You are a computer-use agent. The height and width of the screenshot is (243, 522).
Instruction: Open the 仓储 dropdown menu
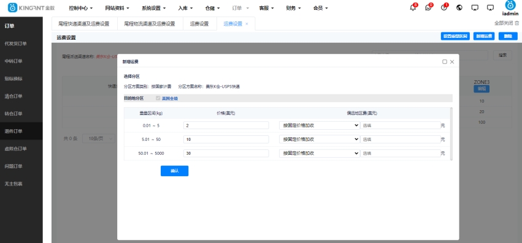pyautogui.click(x=212, y=8)
